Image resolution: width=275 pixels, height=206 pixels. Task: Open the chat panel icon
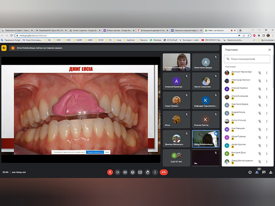[x=264, y=172]
